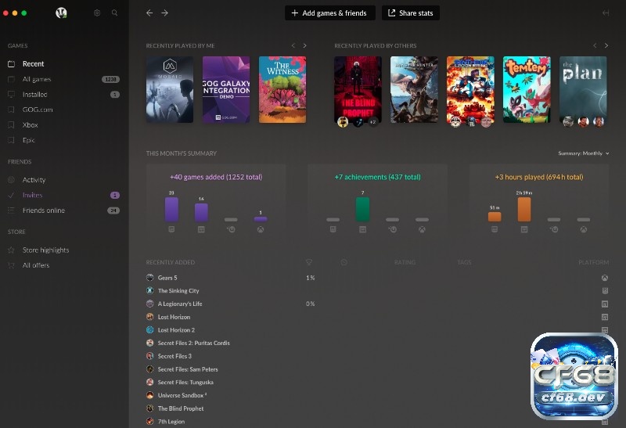Click platform icon on A Legionary's Life row
Screen dimensions: 626x428
pos(605,304)
